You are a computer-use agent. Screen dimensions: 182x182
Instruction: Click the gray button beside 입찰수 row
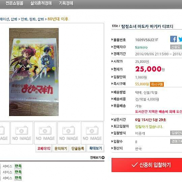tap(176, 142)
